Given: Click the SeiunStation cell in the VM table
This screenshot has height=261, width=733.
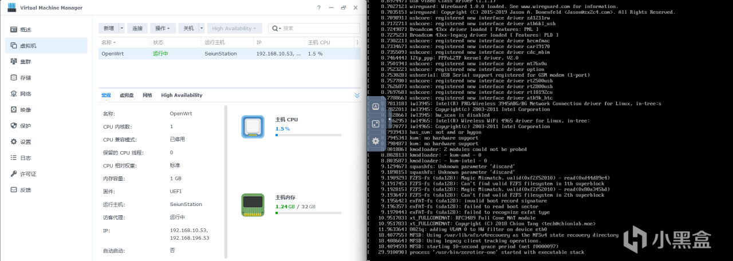Looking at the screenshot, I should pos(220,53).
